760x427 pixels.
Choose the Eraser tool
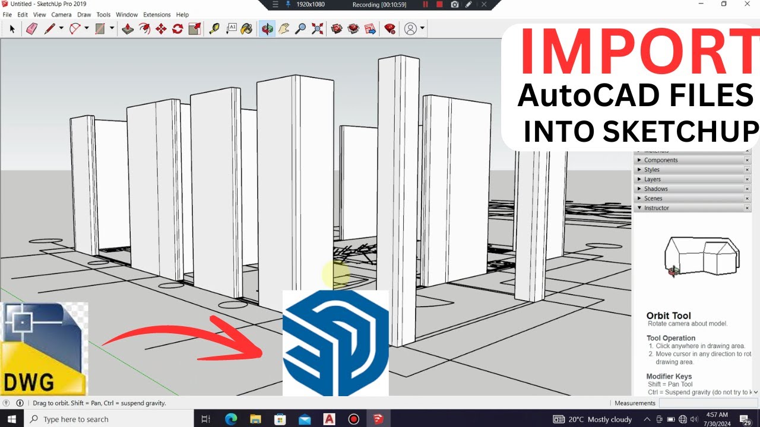click(32, 28)
